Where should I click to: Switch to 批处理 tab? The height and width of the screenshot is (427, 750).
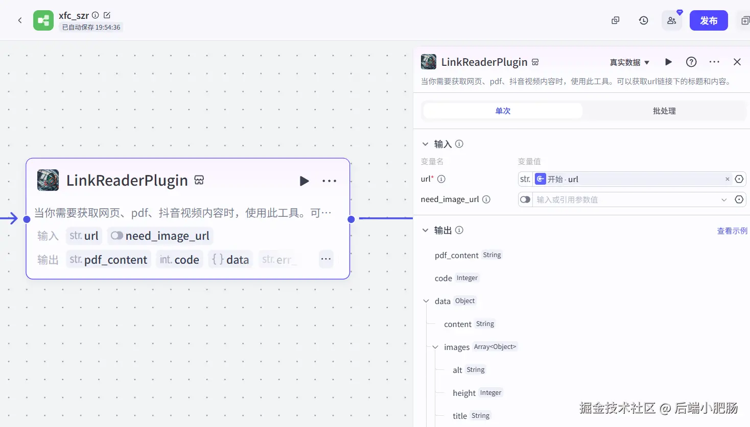coord(664,111)
